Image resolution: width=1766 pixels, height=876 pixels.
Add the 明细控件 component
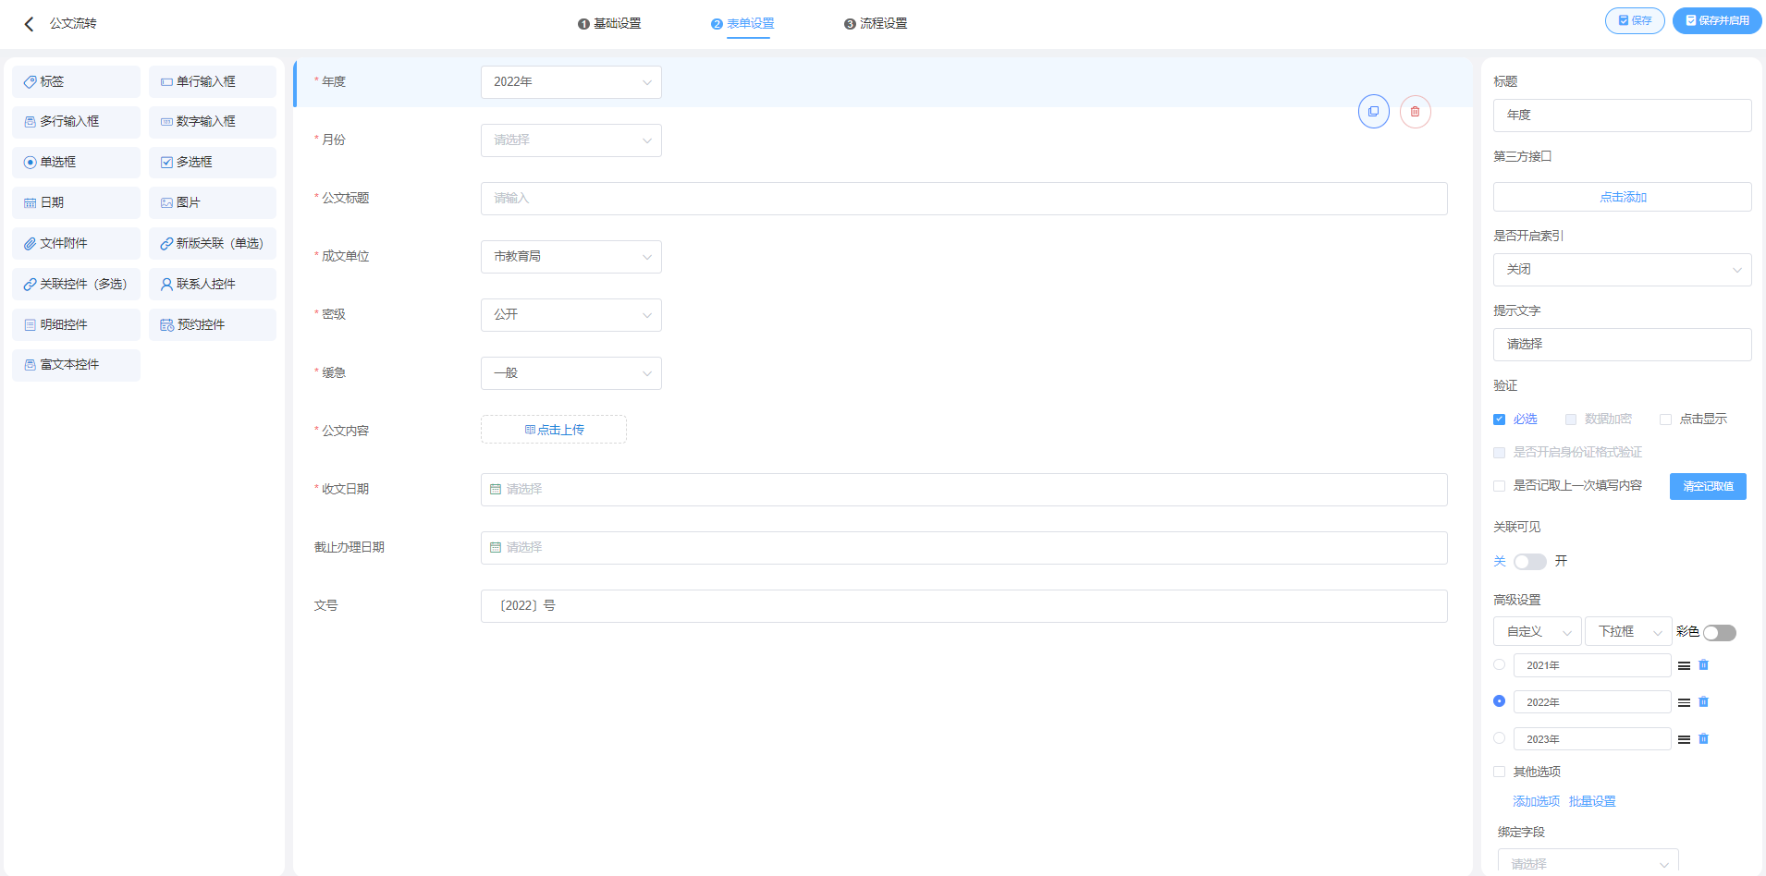coord(76,324)
